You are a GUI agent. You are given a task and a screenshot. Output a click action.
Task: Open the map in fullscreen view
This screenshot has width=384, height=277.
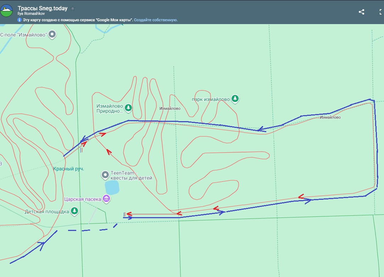pyautogui.click(x=381, y=12)
